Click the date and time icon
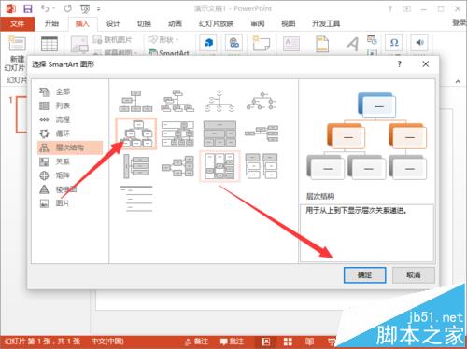Image resolution: width=467 pixels, height=349 pixels. coord(372,39)
